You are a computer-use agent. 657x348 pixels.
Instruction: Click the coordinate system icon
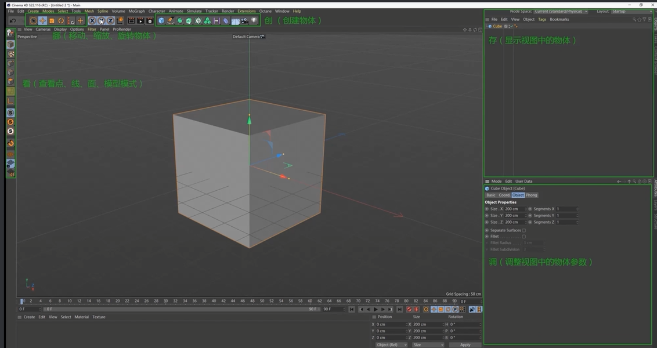[120, 20]
